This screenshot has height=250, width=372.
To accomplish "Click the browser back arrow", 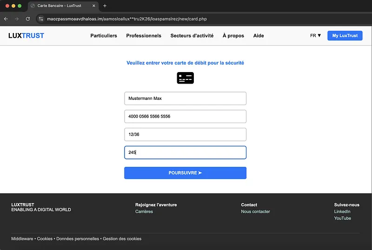I will (6, 19).
